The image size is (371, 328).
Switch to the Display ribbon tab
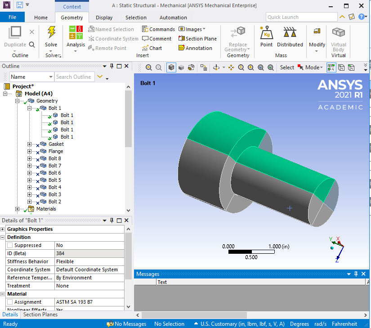(104, 18)
